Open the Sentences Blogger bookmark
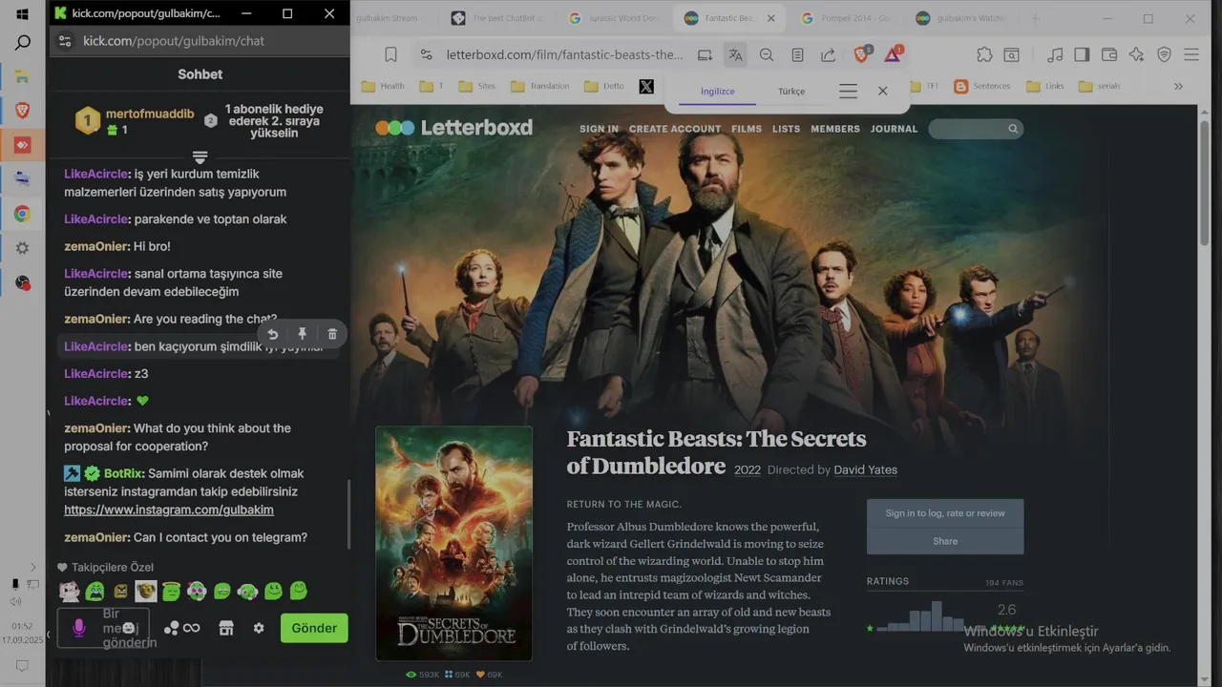This screenshot has height=687, width=1222. click(x=982, y=86)
